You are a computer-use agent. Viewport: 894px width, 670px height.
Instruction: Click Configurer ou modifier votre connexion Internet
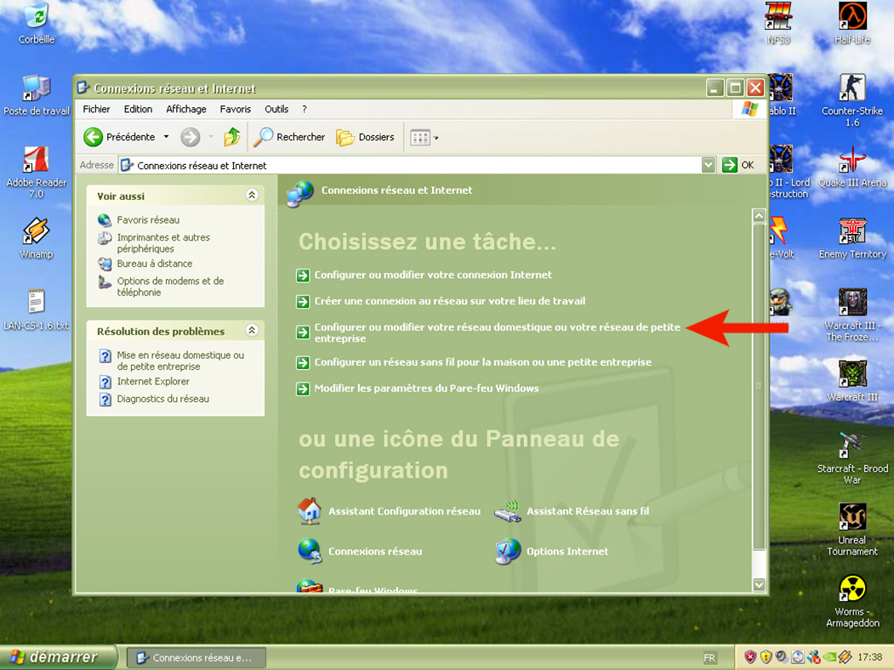[433, 275]
